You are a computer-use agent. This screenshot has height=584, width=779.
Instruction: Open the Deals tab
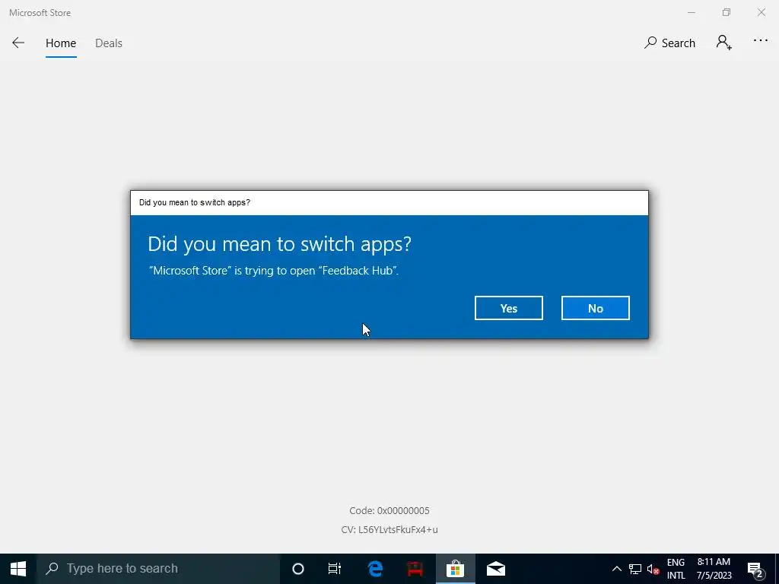(109, 43)
